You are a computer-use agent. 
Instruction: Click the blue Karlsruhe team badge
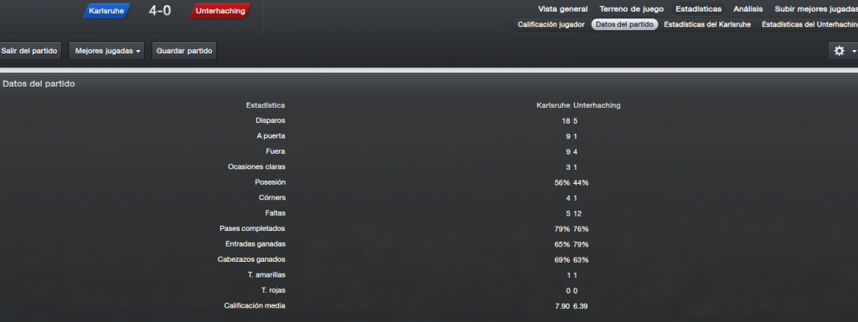tap(106, 11)
